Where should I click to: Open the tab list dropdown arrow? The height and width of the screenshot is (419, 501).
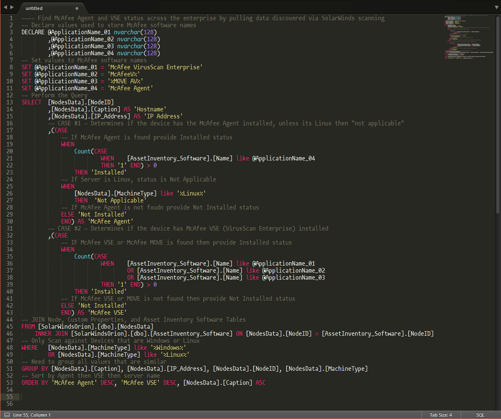(x=496, y=7)
